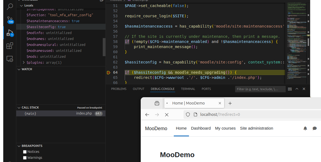Open the Home nav link in Moodle
The height and width of the screenshot is (162, 321).
[x=181, y=128]
